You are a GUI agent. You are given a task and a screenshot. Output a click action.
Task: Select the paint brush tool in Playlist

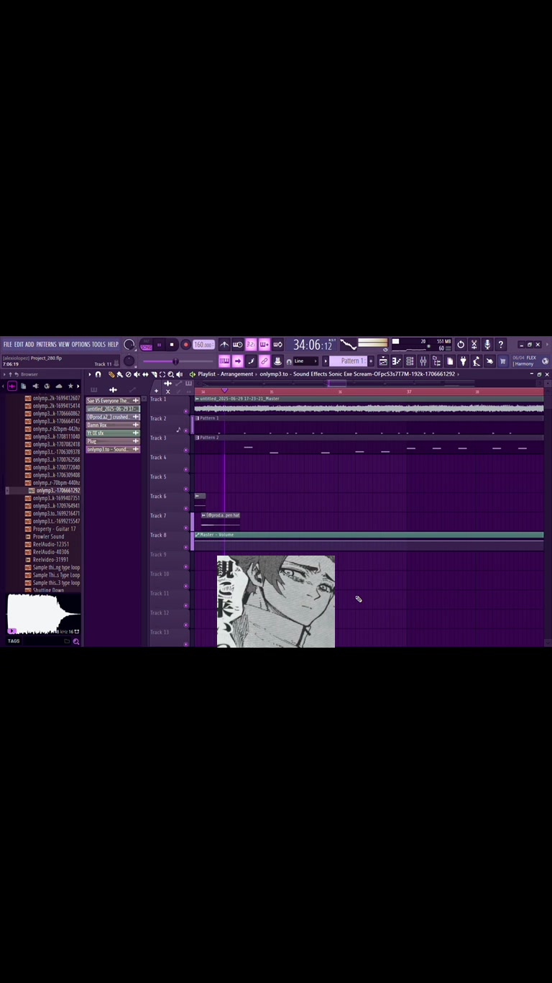pyautogui.click(x=119, y=374)
